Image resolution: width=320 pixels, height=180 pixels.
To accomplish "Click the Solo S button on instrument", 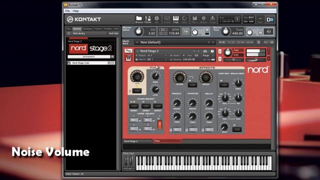I will (219, 51).
